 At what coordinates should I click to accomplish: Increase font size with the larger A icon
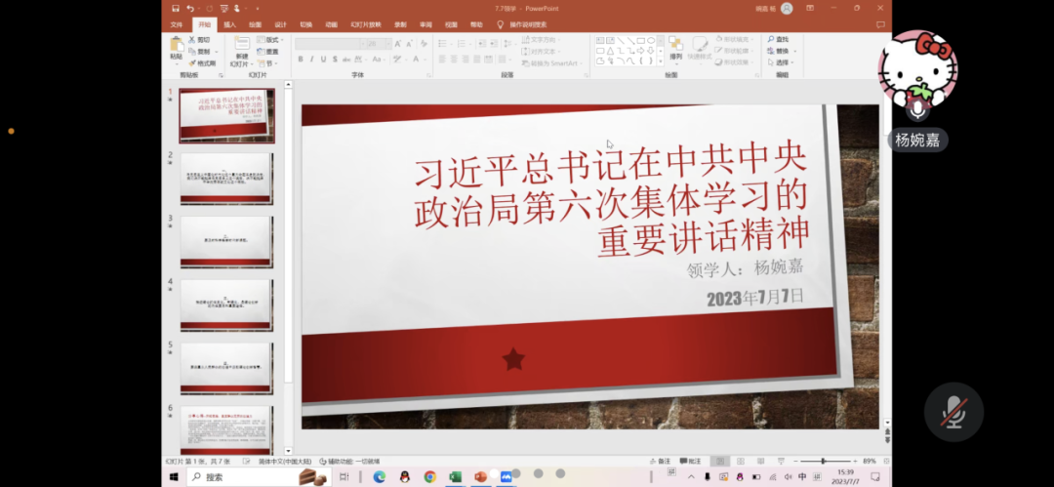coord(398,43)
